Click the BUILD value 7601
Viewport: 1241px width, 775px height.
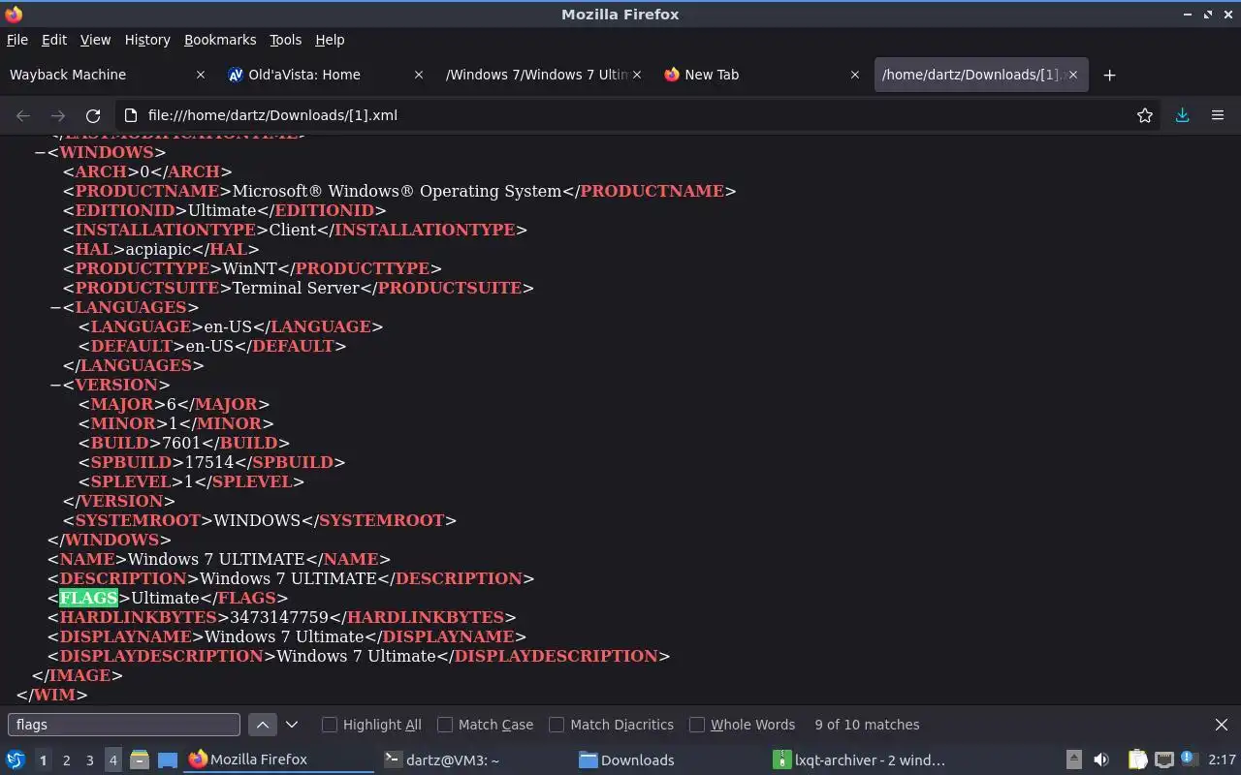coord(181,443)
